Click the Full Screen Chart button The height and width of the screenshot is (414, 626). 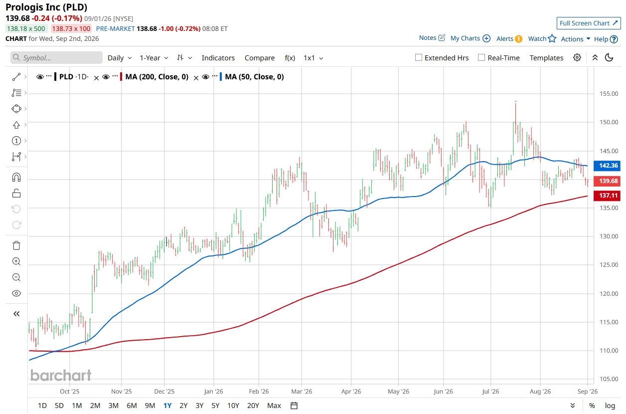click(589, 23)
